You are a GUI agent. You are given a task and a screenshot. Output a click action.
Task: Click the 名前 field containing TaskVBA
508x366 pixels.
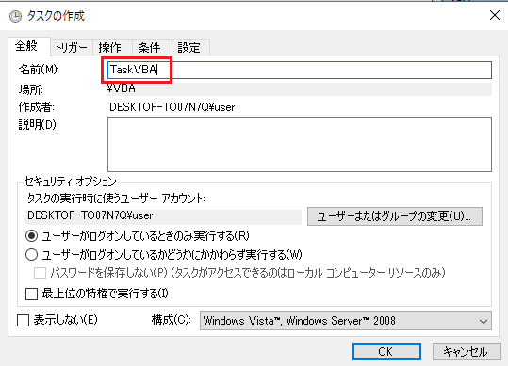coord(300,70)
